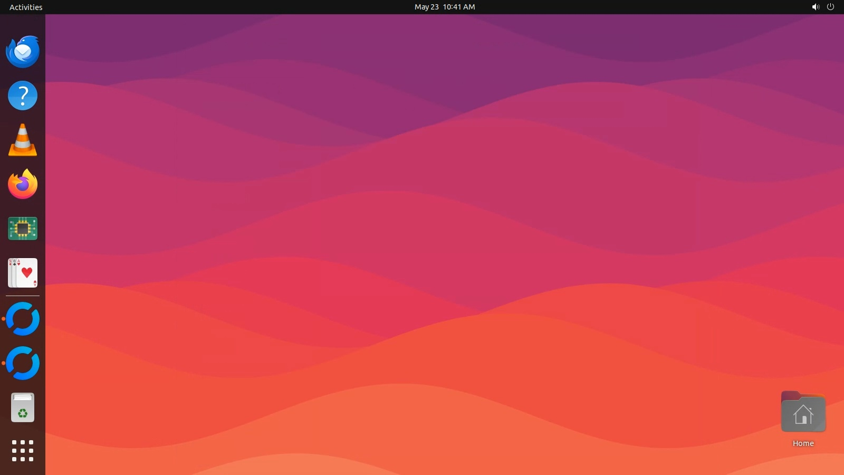Start the Solitaire playing cards game
The height and width of the screenshot is (475, 844).
(23, 273)
